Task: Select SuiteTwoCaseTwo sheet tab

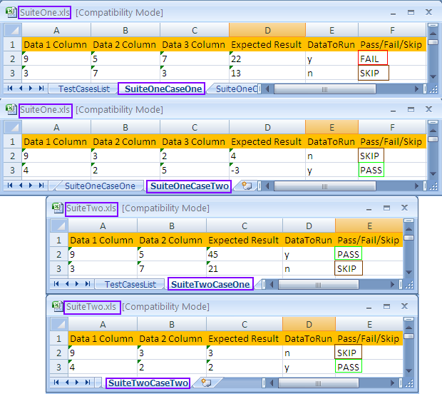Action: coord(148,383)
